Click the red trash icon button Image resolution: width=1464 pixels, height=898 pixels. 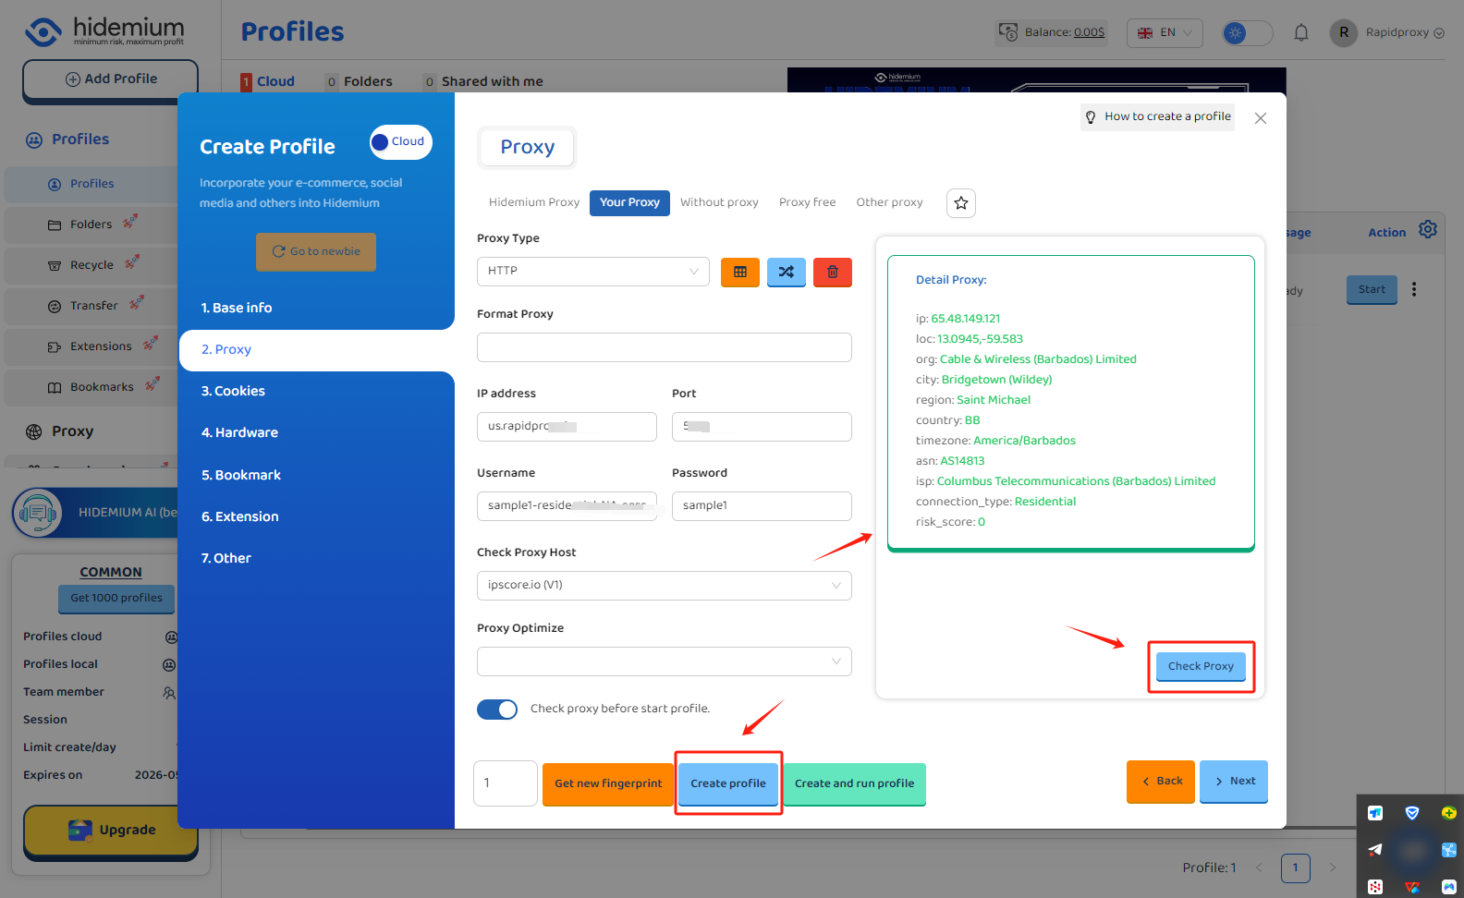point(833,272)
